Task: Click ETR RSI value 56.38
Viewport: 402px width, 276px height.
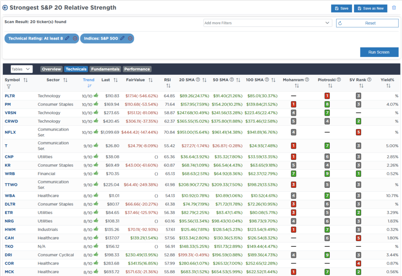Action: (x=170, y=212)
